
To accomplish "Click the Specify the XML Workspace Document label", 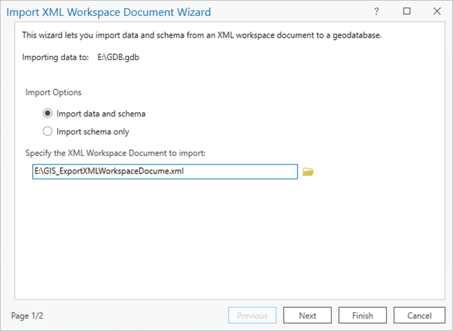I will pyautogui.click(x=114, y=153).
